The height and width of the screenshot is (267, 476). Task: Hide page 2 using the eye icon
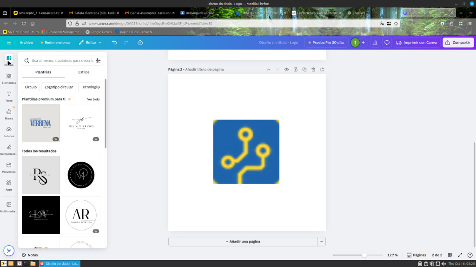[287, 70]
